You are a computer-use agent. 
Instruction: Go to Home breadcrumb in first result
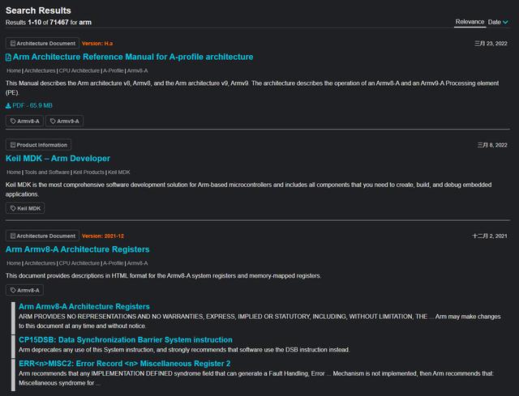coord(14,70)
